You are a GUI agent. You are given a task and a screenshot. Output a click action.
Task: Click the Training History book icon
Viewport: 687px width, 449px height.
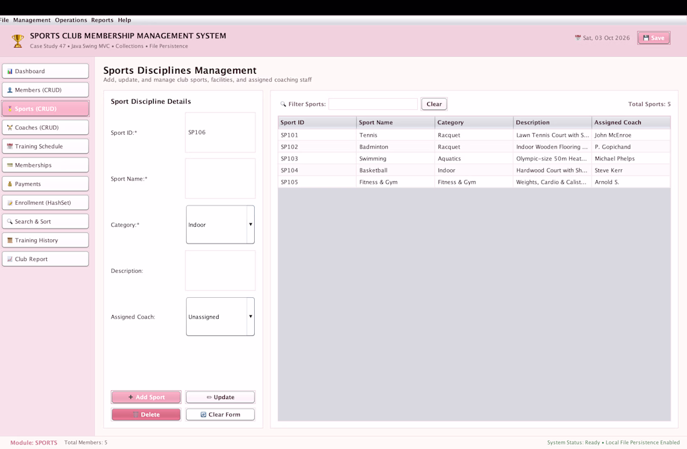coord(9,240)
